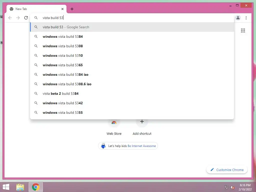Choose 'vista build 53 - Google Search' suggestion

[x=132, y=27]
